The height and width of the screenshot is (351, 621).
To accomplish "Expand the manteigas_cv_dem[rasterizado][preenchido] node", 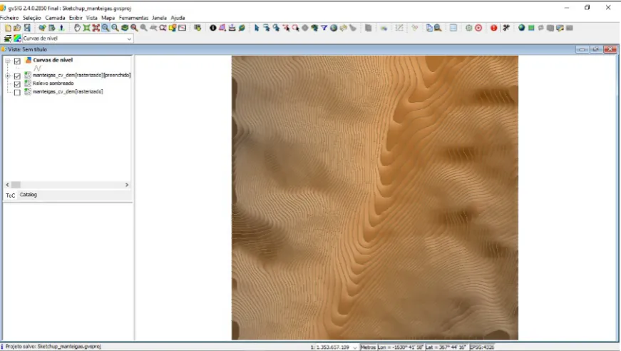I will coord(8,76).
